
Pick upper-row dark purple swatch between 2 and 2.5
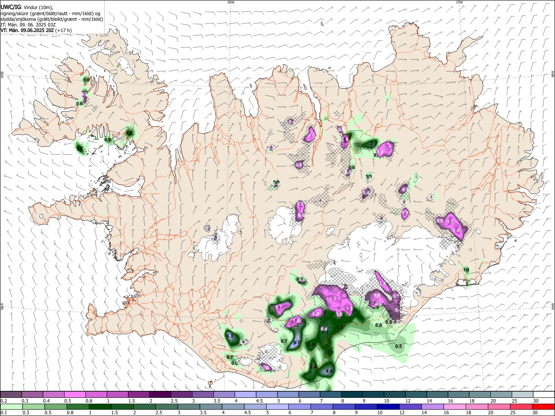click(x=160, y=394)
